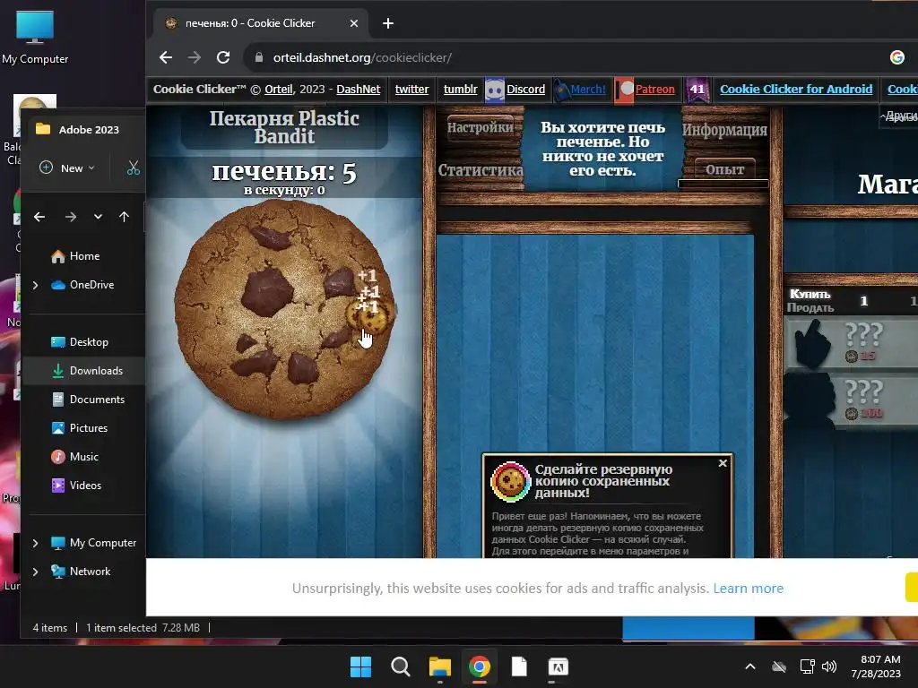The image size is (918, 688).
Task: Open Desktop in File Explorer sidebar
Action: click(80, 342)
